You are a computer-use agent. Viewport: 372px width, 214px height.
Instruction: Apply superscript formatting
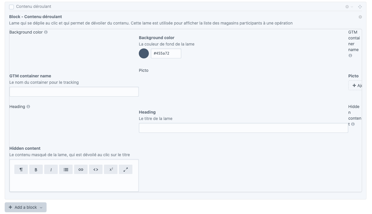coord(110,169)
